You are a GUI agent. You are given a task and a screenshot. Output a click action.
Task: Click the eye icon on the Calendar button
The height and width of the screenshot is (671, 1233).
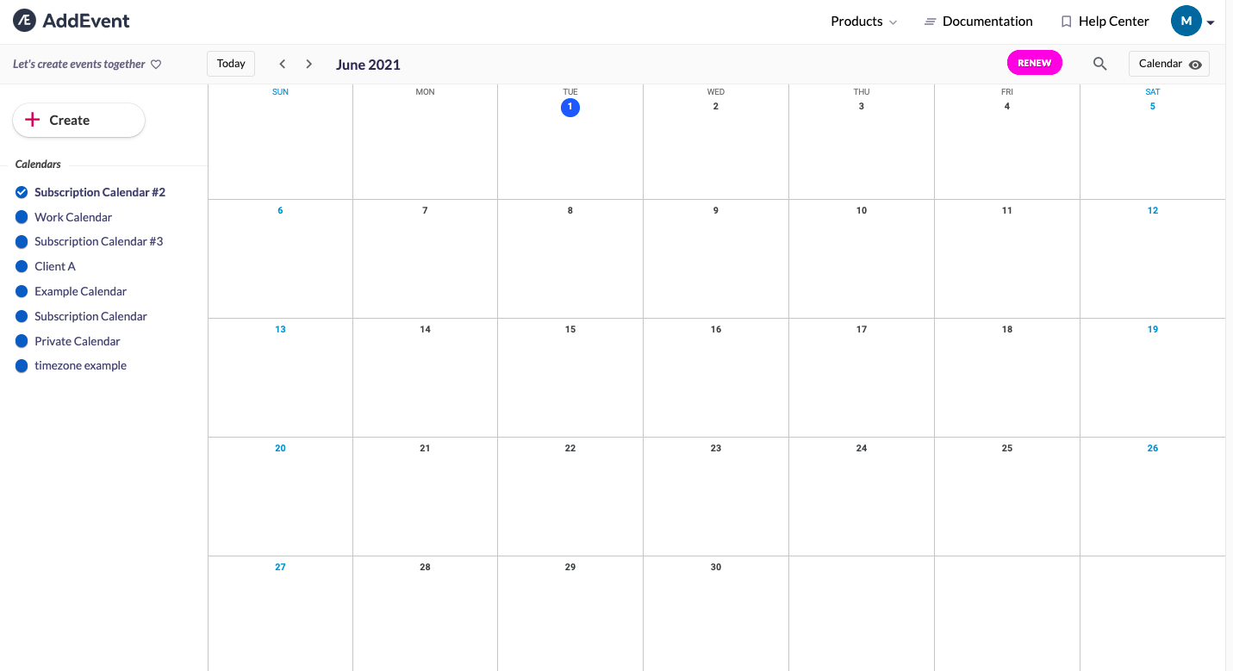click(x=1194, y=65)
